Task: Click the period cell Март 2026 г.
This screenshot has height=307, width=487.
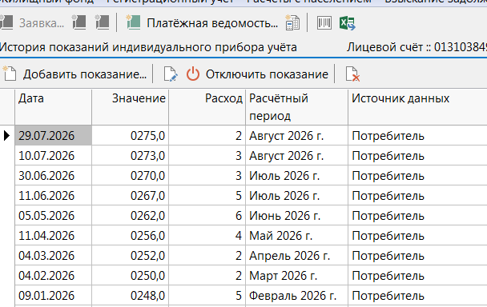Action: point(296,275)
